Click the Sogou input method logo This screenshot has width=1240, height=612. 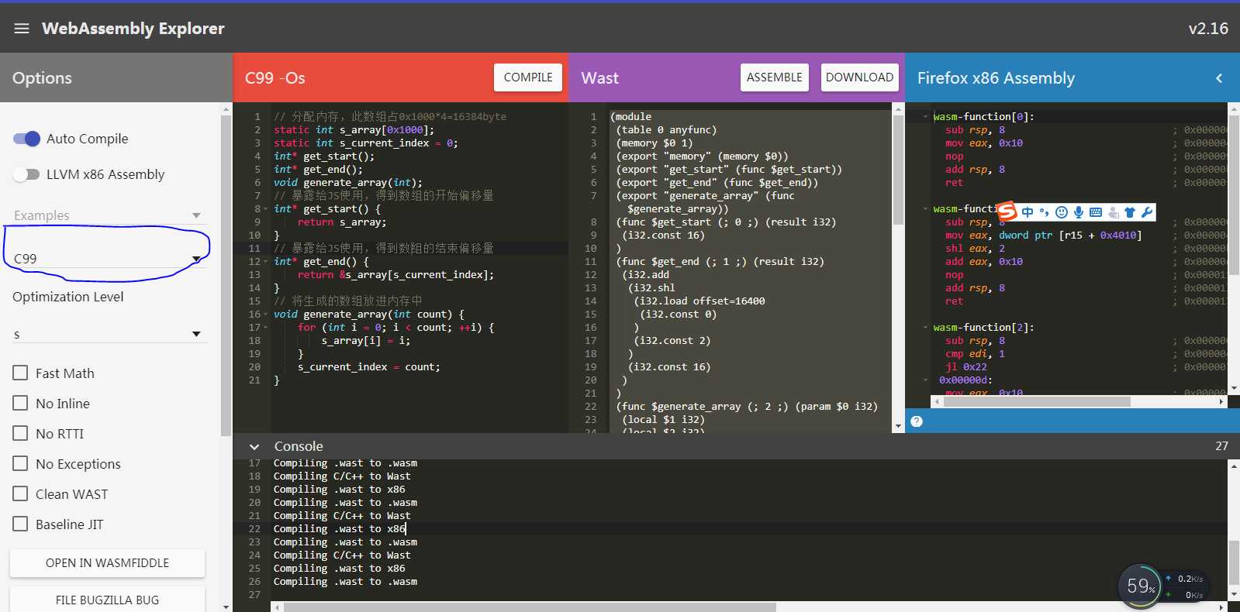tap(1007, 211)
